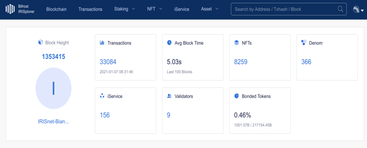Open the Transactions nav item
367x148 pixels.
pyautogui.click(x=90, y=9)
